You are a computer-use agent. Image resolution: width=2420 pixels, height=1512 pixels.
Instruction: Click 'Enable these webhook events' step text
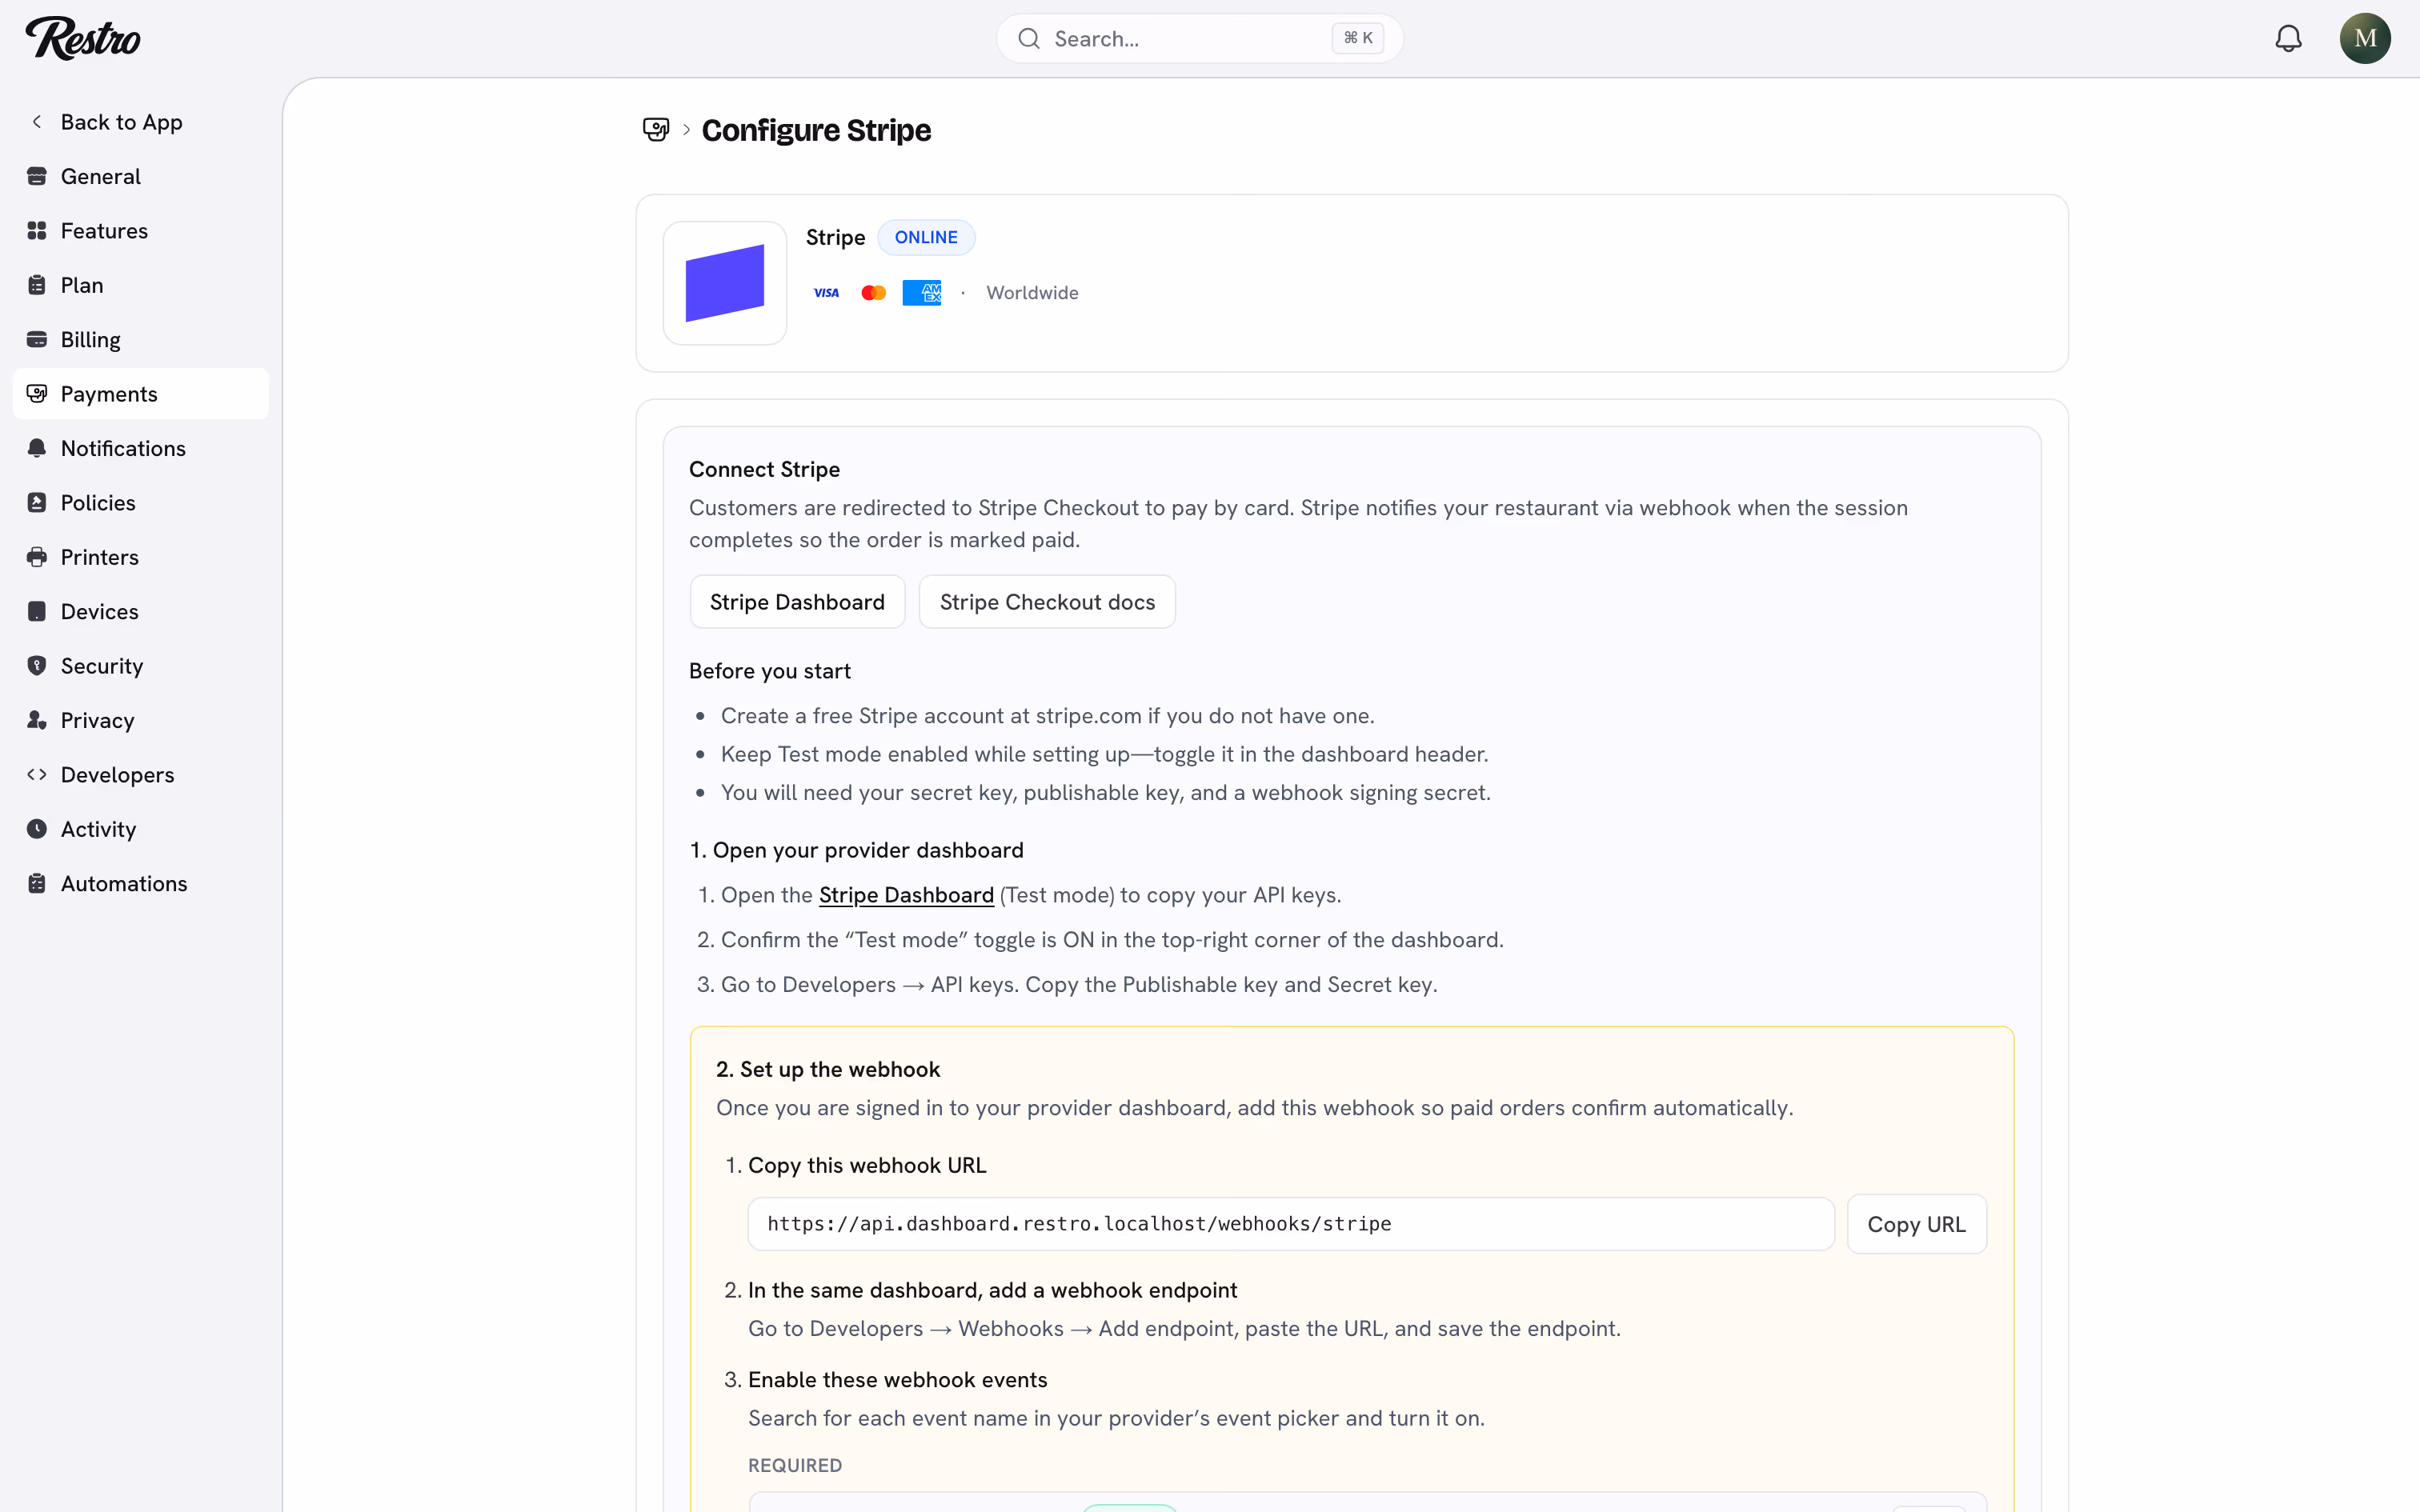(898, 1380)
